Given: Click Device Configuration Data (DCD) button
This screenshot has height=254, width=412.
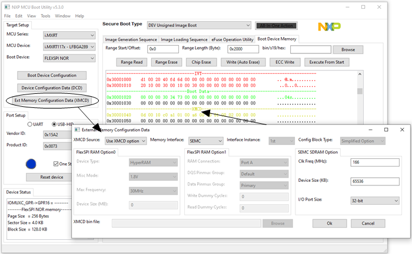Looking at the screenshot, I should [x=52, y=88].
